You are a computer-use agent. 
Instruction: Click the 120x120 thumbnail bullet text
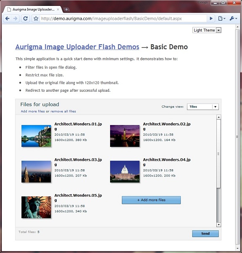(72, 83)
